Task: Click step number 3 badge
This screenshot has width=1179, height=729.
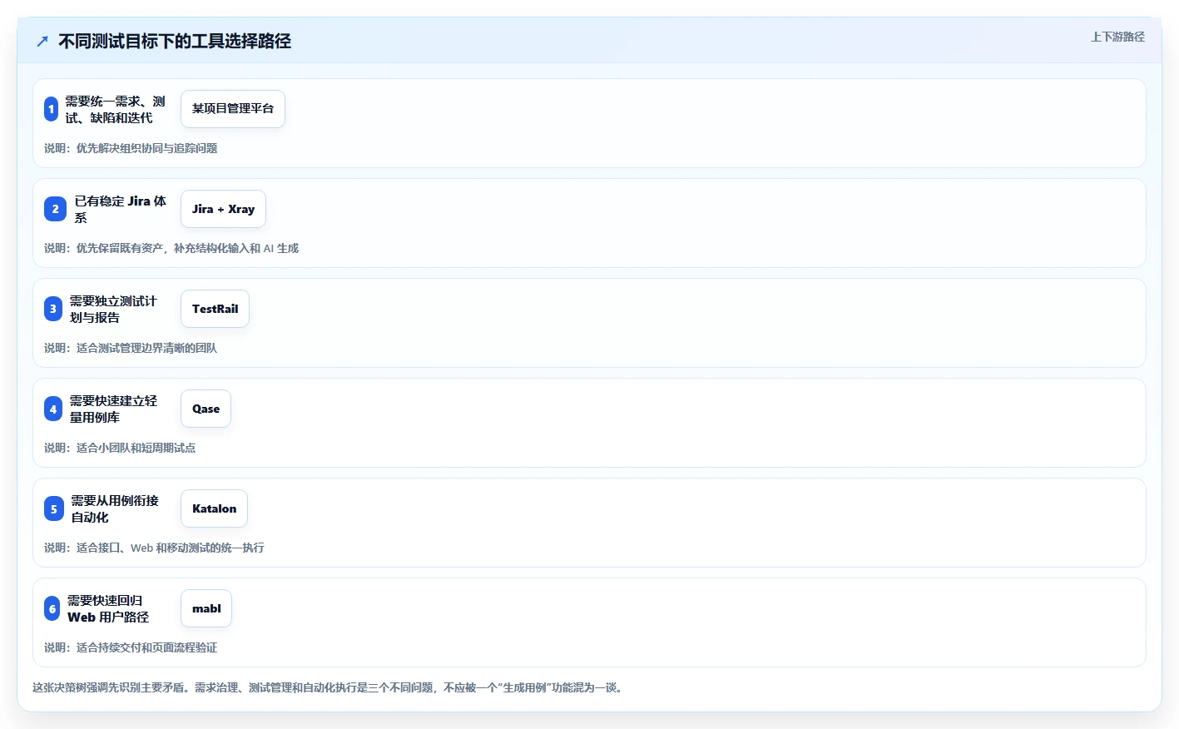Action: tap(53, 309)
